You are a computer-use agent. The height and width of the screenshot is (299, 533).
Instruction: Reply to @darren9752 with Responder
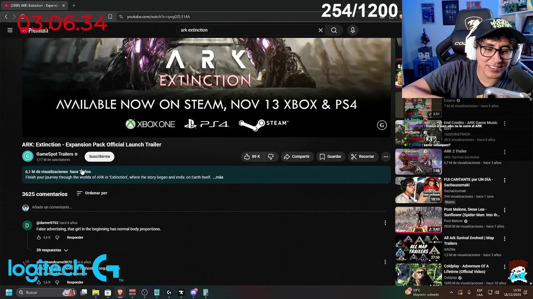75,238
